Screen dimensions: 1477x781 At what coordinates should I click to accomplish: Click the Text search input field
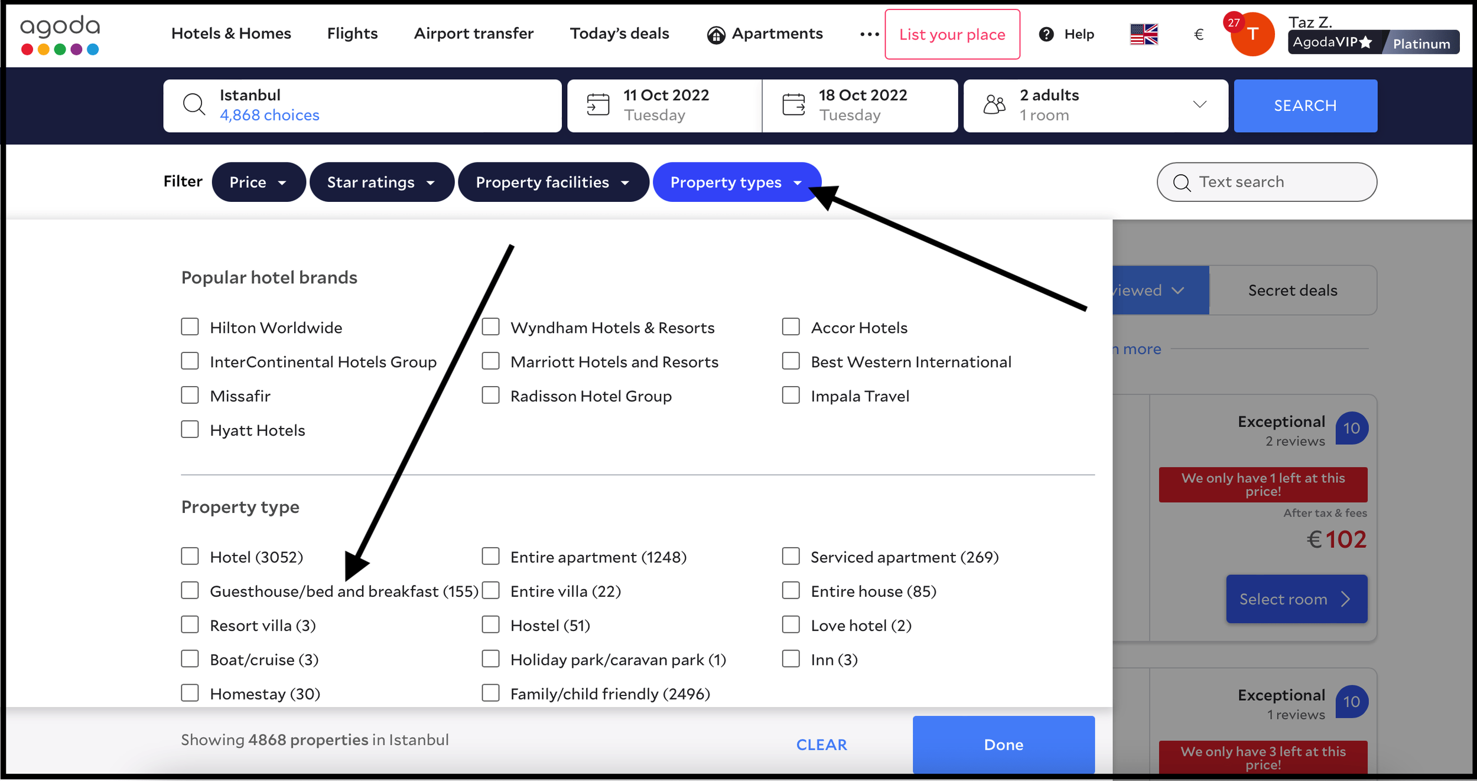pos(1266,182)
